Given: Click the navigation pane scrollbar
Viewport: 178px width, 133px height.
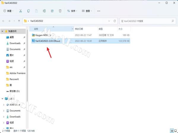Looking at the screenshot, I should pos(27,66).
